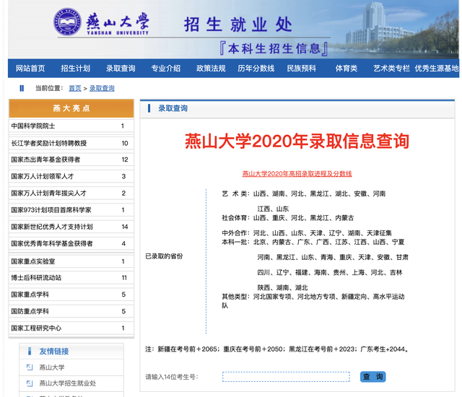Click the 已录取的省份 label
462x397 pixels.
tap(164, 256)
